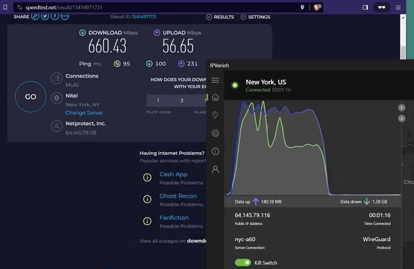Click the Change Server link

point(84,113)
